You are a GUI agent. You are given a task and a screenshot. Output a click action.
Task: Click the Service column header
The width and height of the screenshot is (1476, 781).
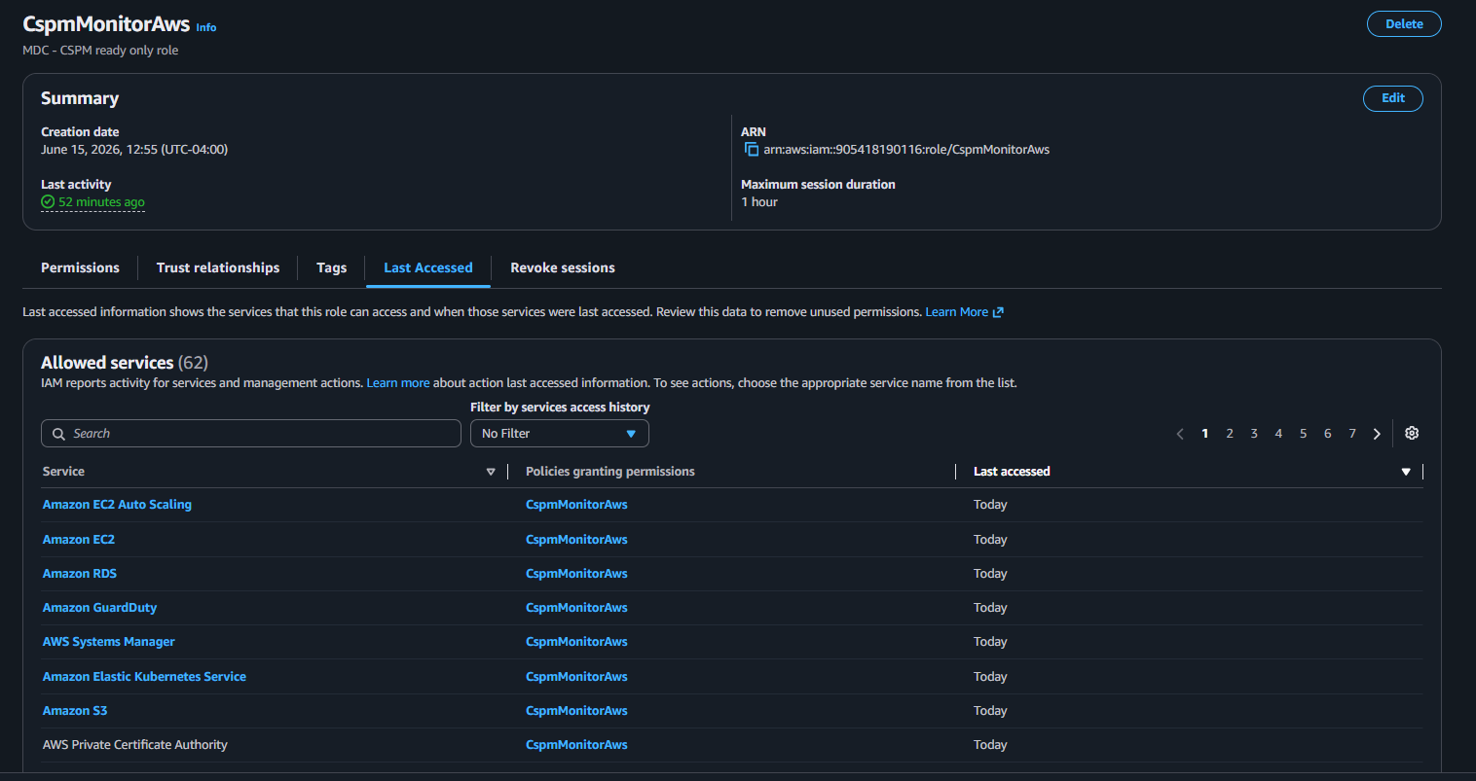click(63, 472)
